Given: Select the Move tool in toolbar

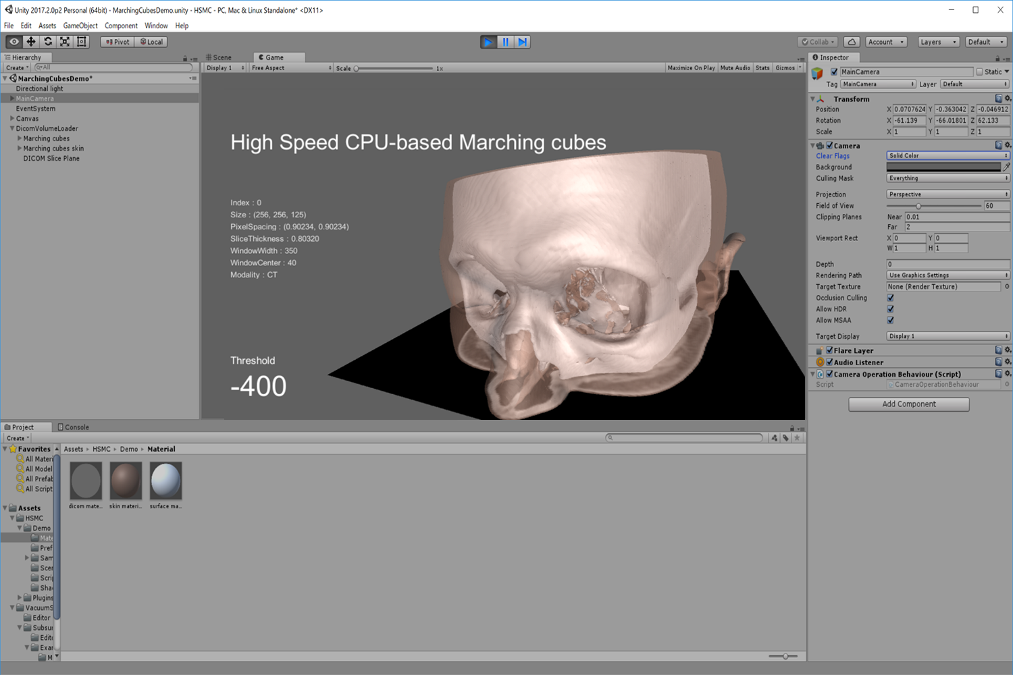Looking at the screenshot, I should (x=31, y=42).
